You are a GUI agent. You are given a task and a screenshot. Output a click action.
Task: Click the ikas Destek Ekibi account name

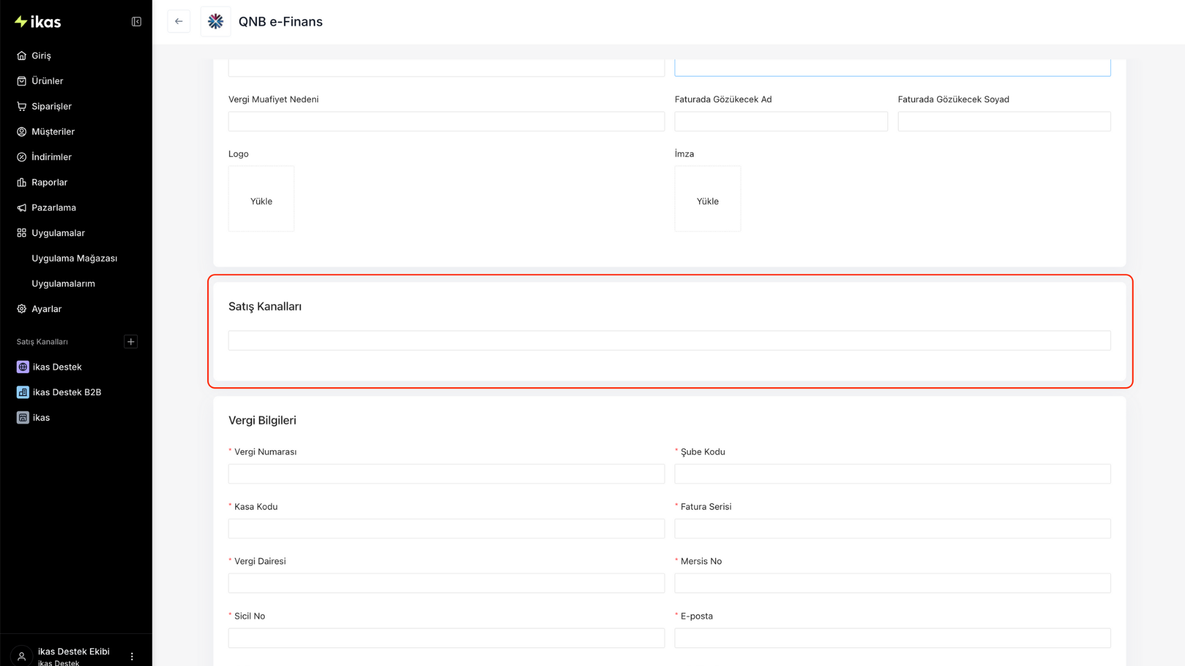pos(73,651)
